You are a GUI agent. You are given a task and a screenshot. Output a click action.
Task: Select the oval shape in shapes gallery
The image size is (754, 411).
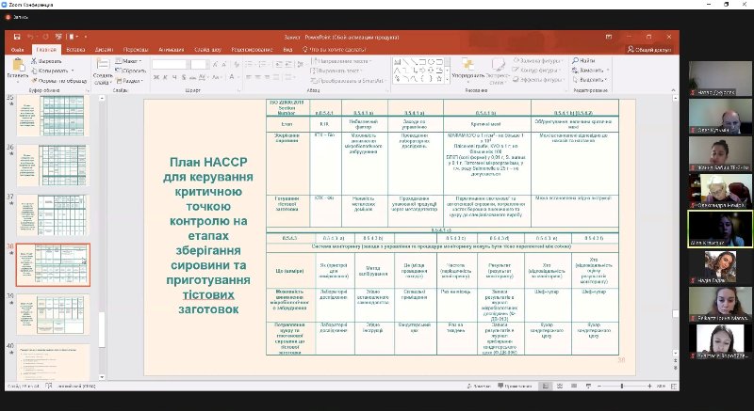[x=432, y=61]
